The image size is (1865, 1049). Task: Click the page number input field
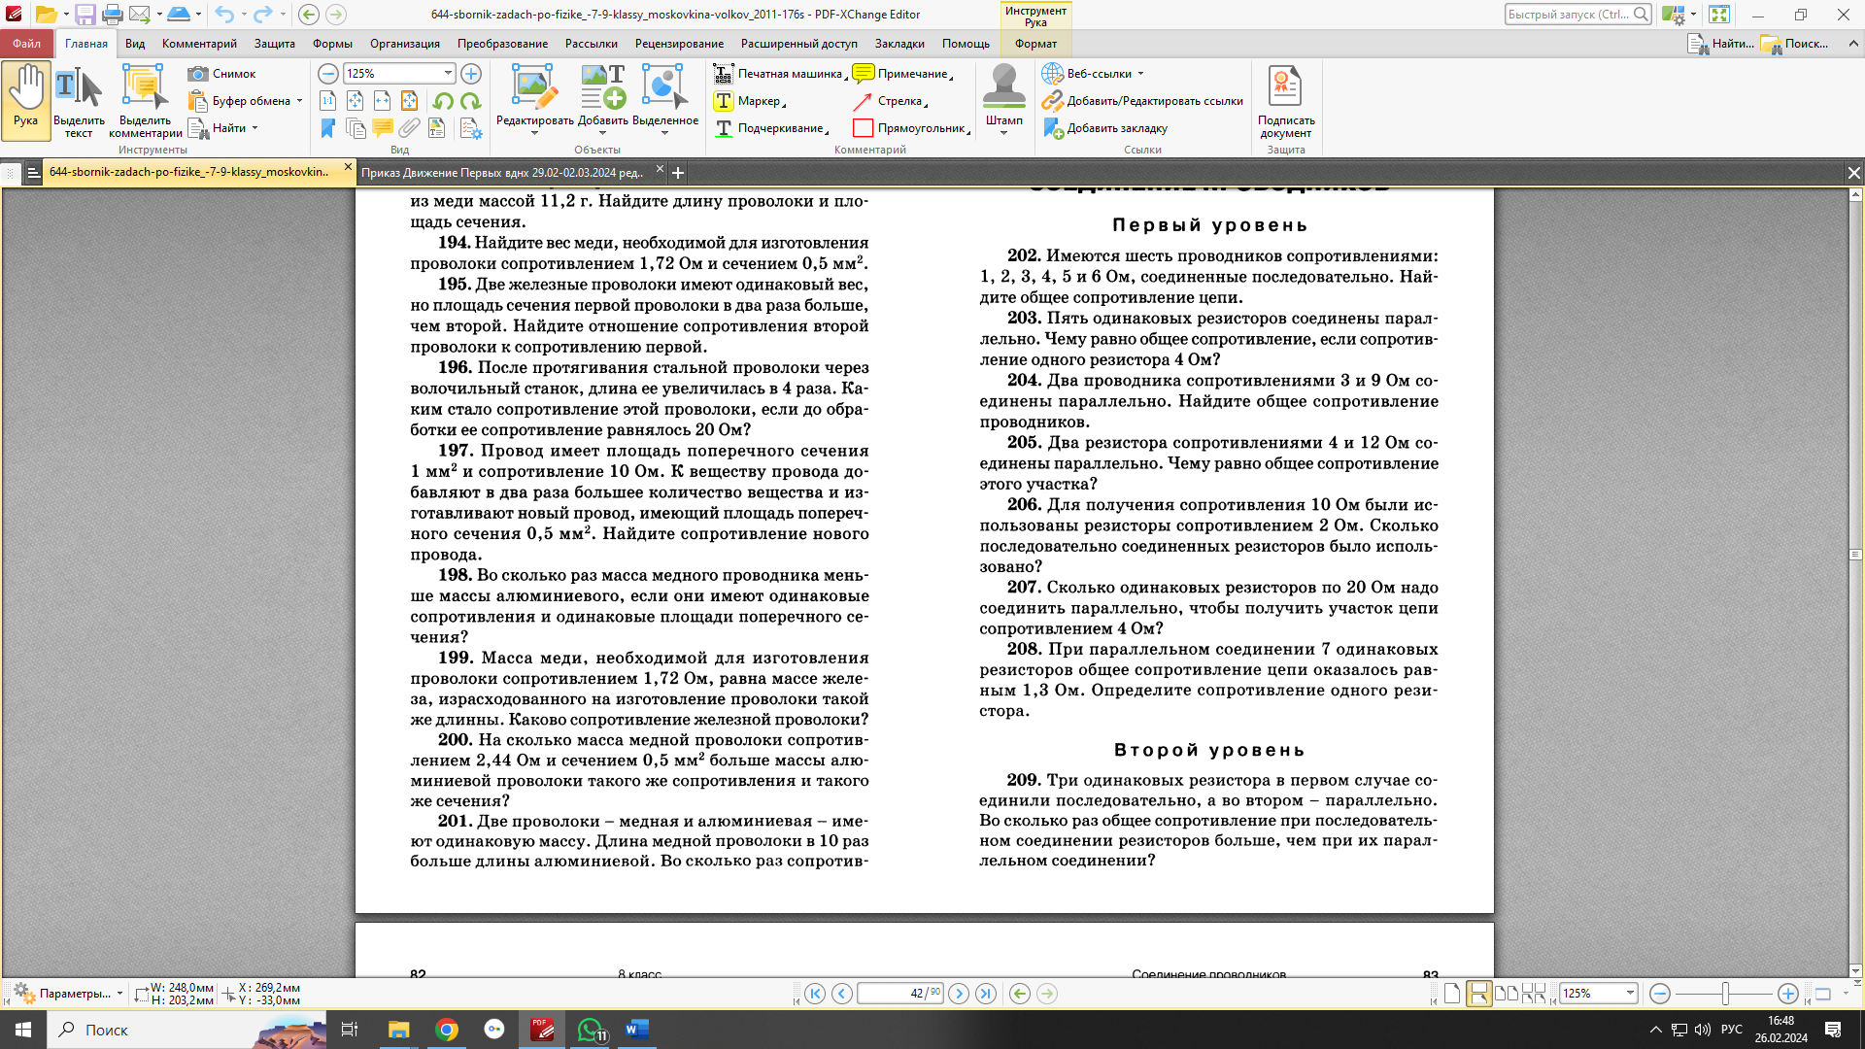[899, 994]
